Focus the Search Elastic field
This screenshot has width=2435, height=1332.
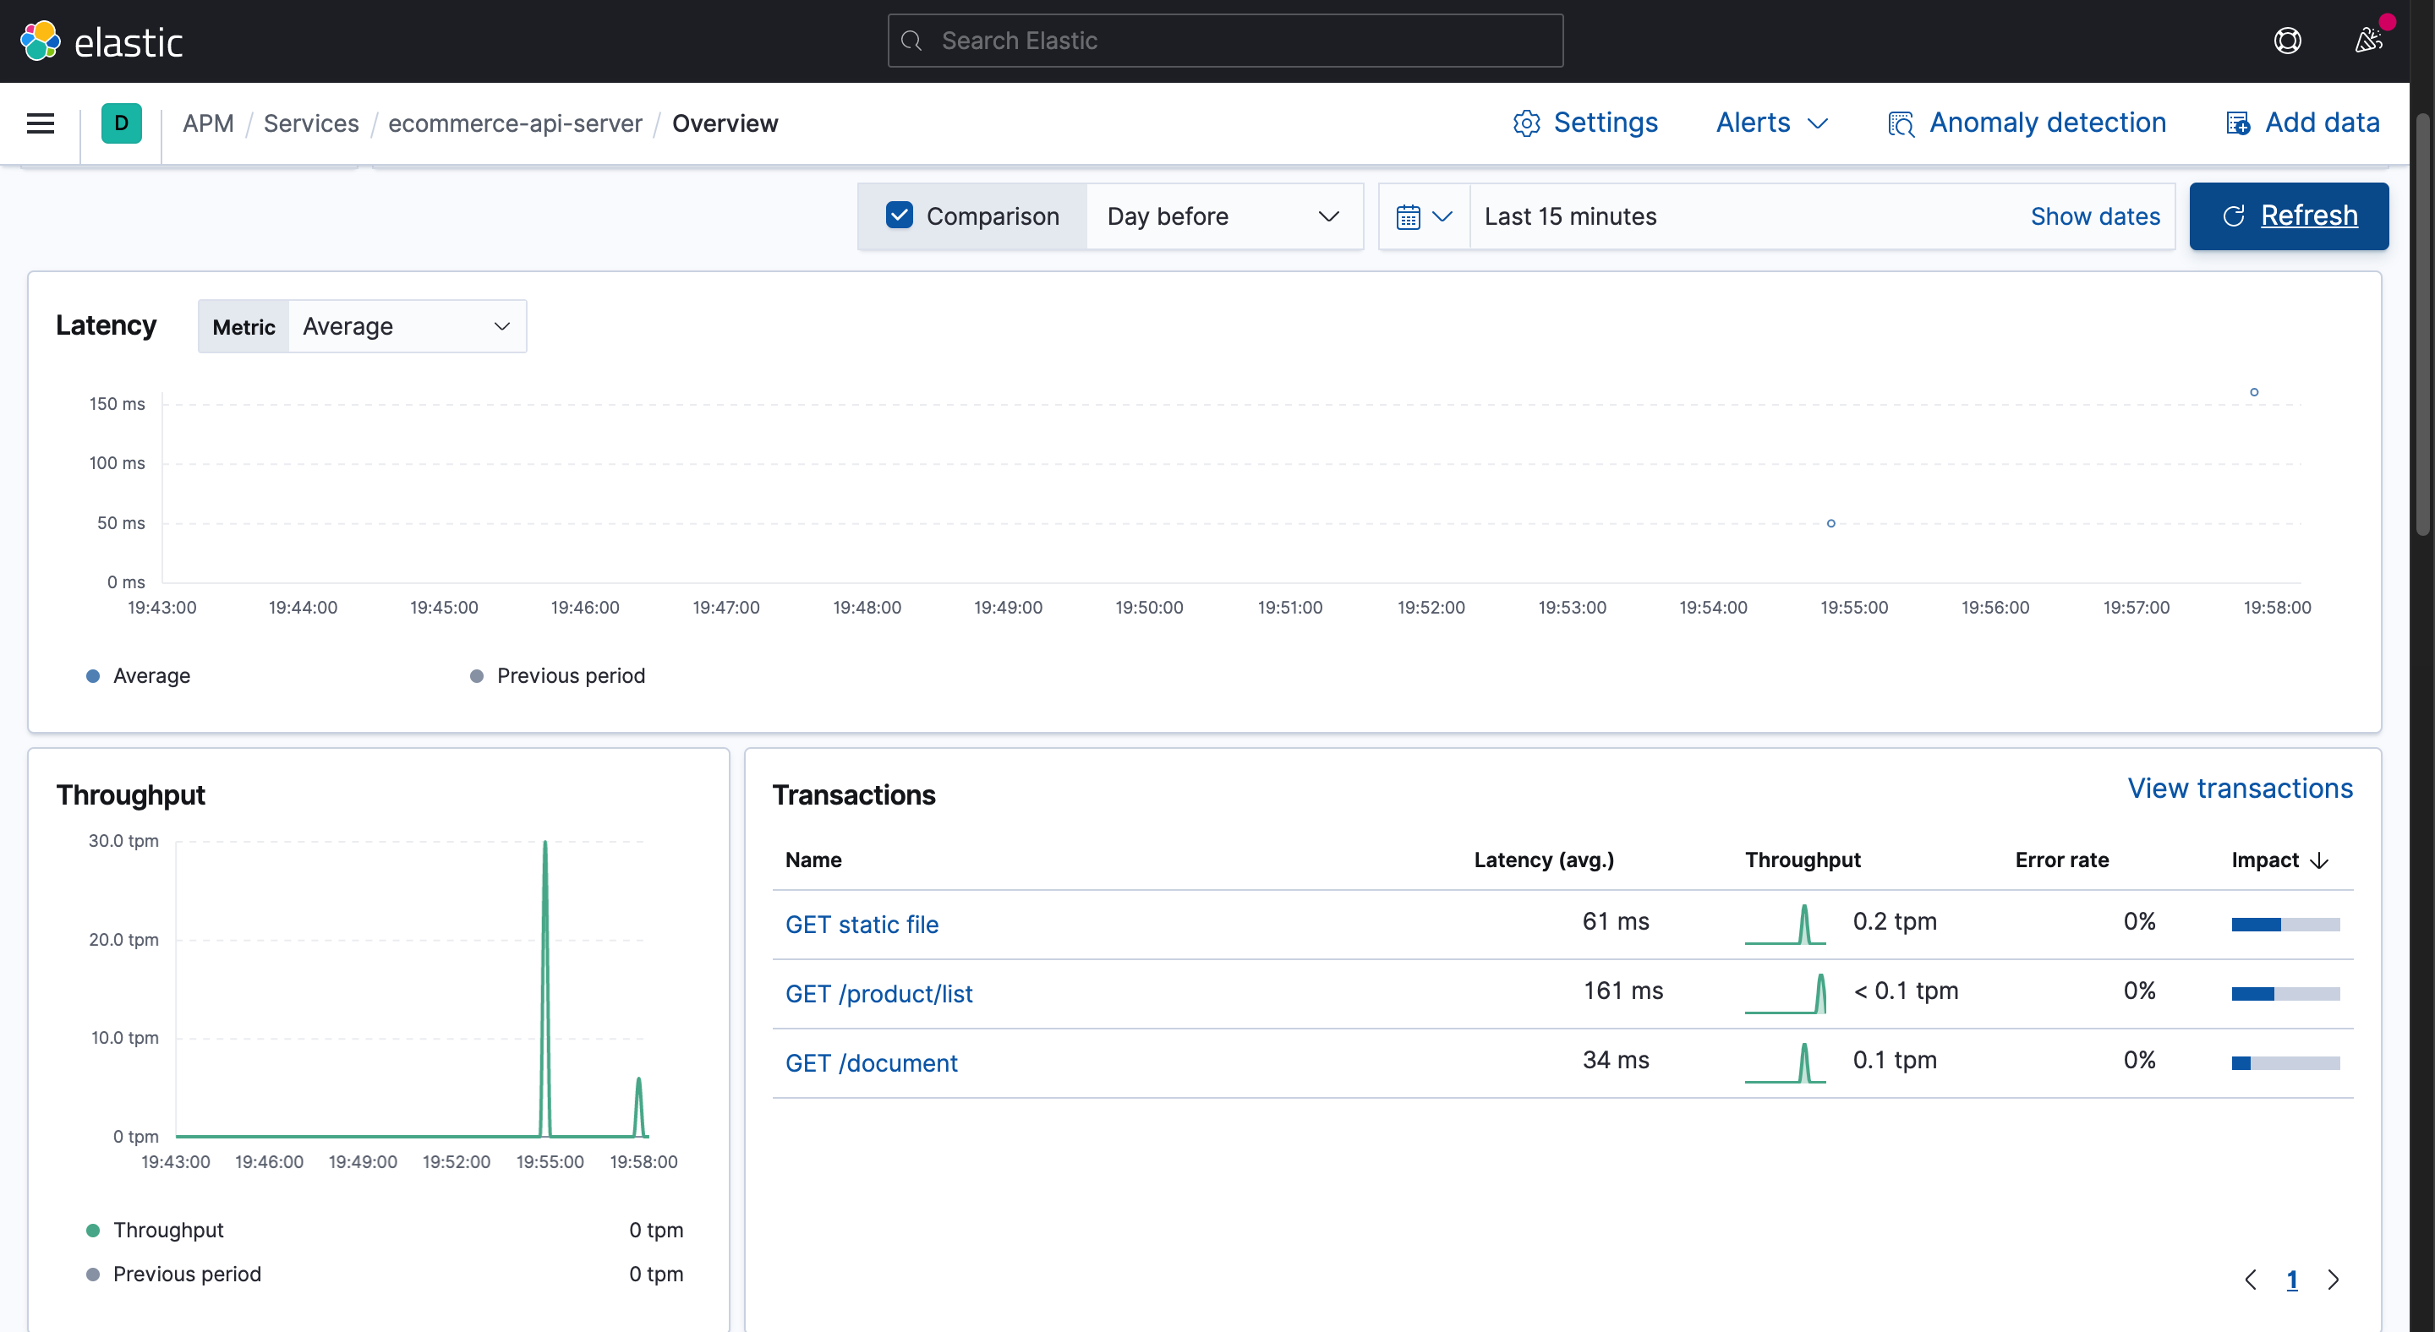pyautogui.click(x=1225, y=41)
